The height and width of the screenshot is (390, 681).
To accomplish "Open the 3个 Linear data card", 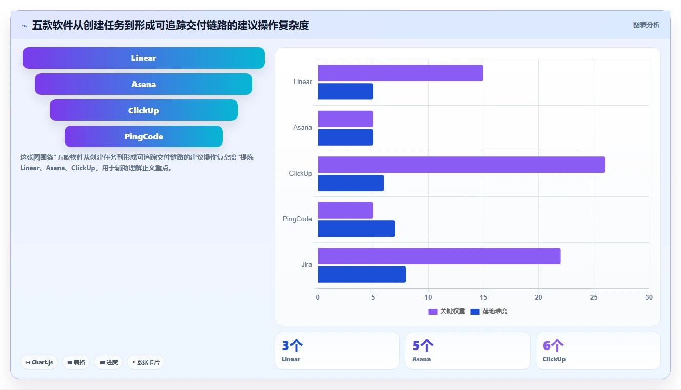I will [337, 351].
